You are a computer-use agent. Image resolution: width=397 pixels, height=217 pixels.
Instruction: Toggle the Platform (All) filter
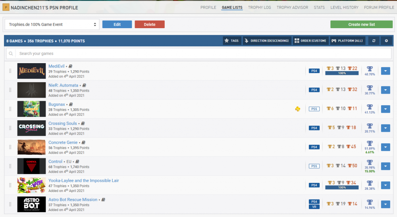(x=347, y=41)
